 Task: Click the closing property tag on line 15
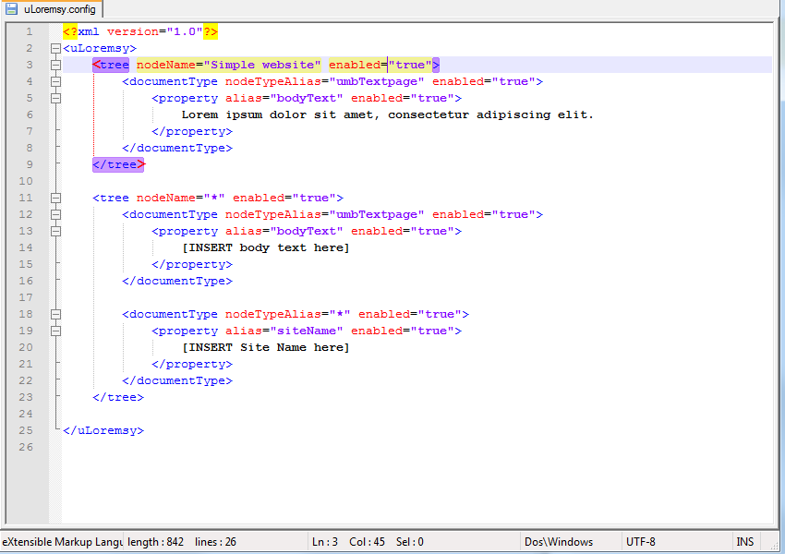pyautogui.click(x=192, y=264)
